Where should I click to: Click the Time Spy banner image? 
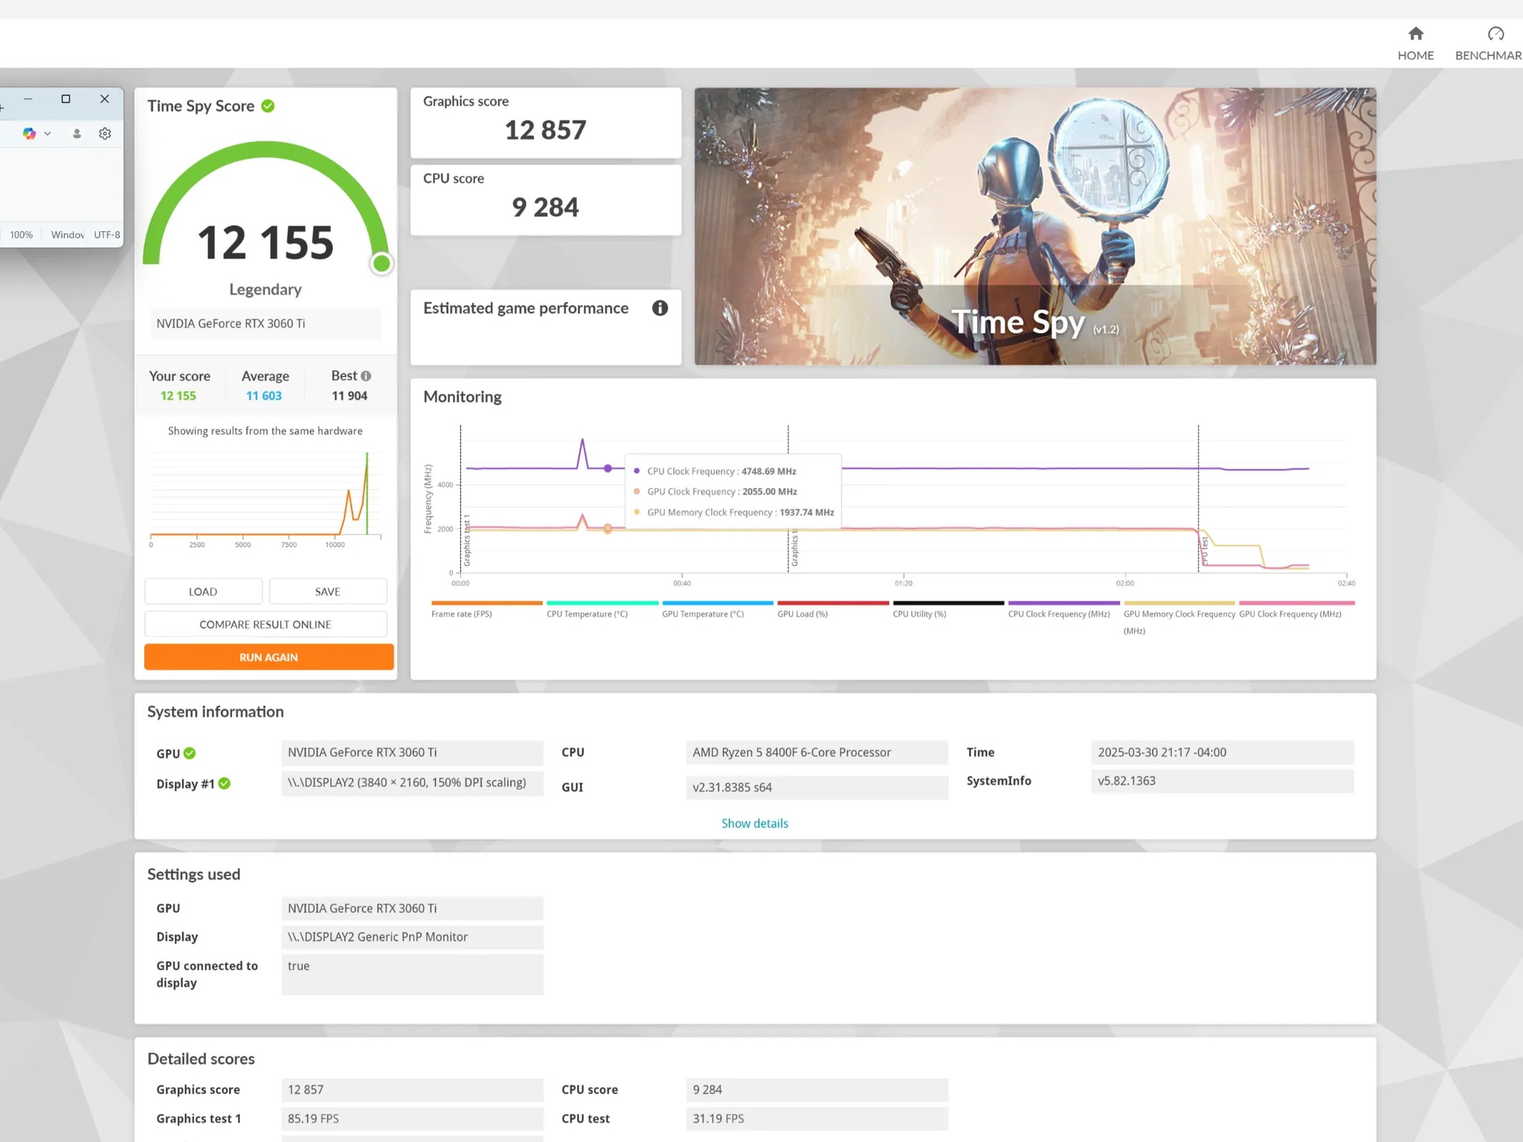(1035, 226)
